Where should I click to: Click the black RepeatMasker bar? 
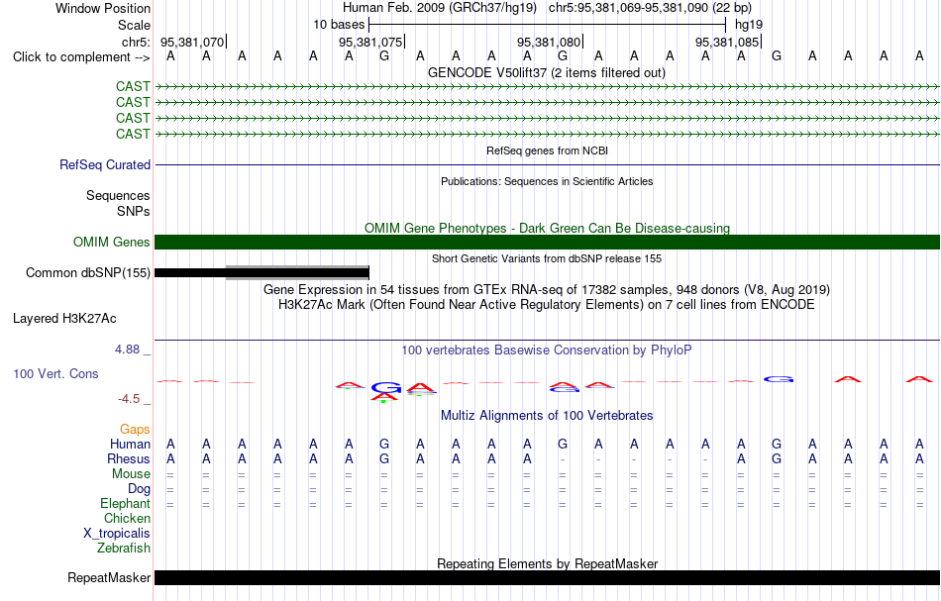point(547,577)
